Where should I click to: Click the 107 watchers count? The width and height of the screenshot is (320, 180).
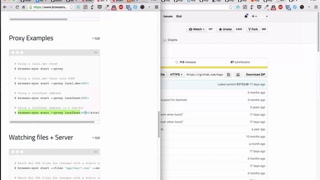[210, 29]
